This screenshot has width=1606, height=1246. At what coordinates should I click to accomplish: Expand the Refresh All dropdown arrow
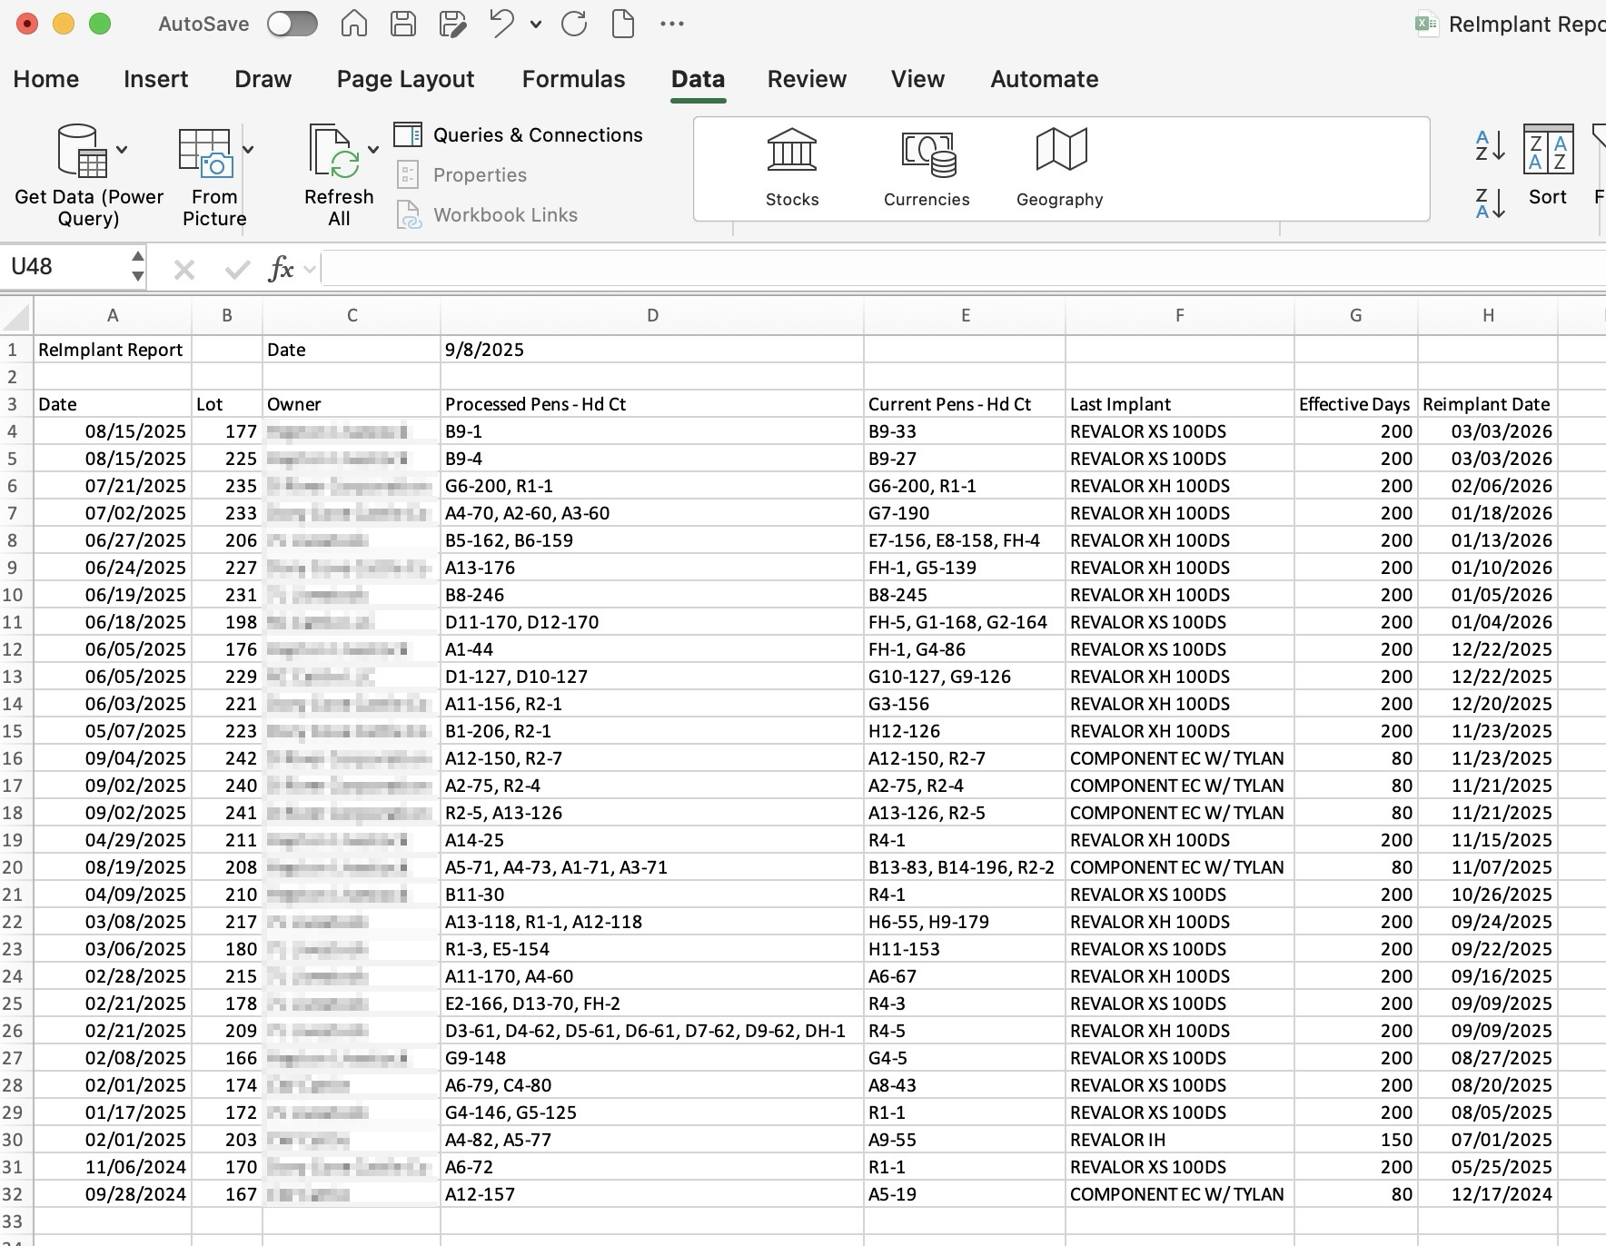point(373,150)
